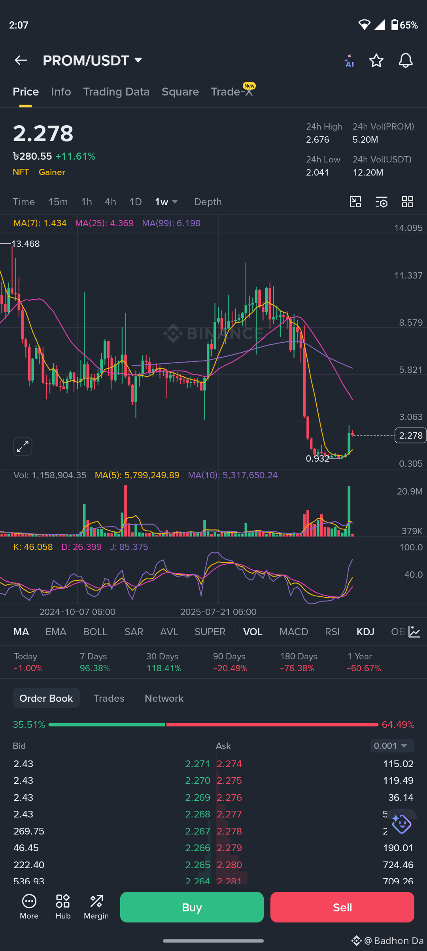Open the 1w interval dropdown
Image resolution: width=427 pixels, height=951 pixels.
(166, 202)
